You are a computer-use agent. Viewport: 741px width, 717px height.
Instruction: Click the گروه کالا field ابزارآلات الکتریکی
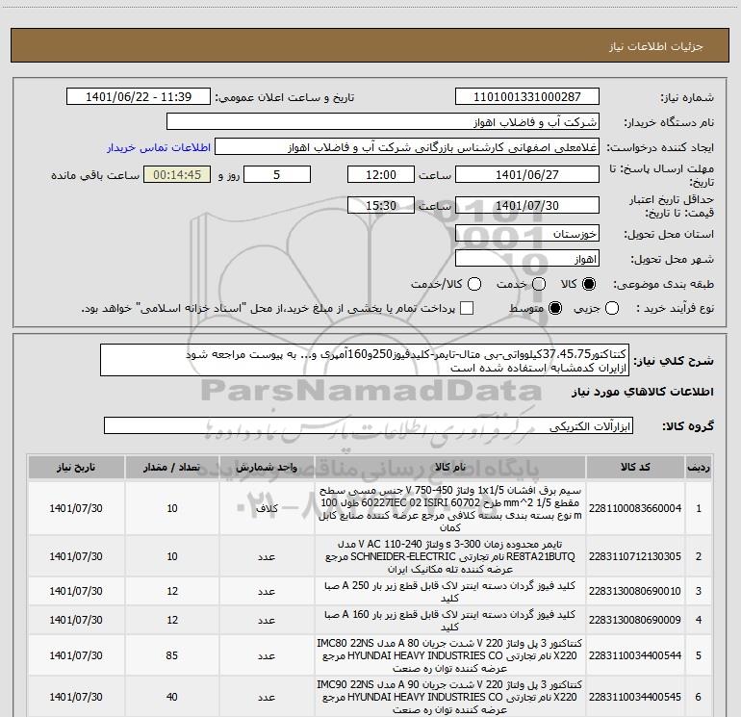tap(369, 425)
